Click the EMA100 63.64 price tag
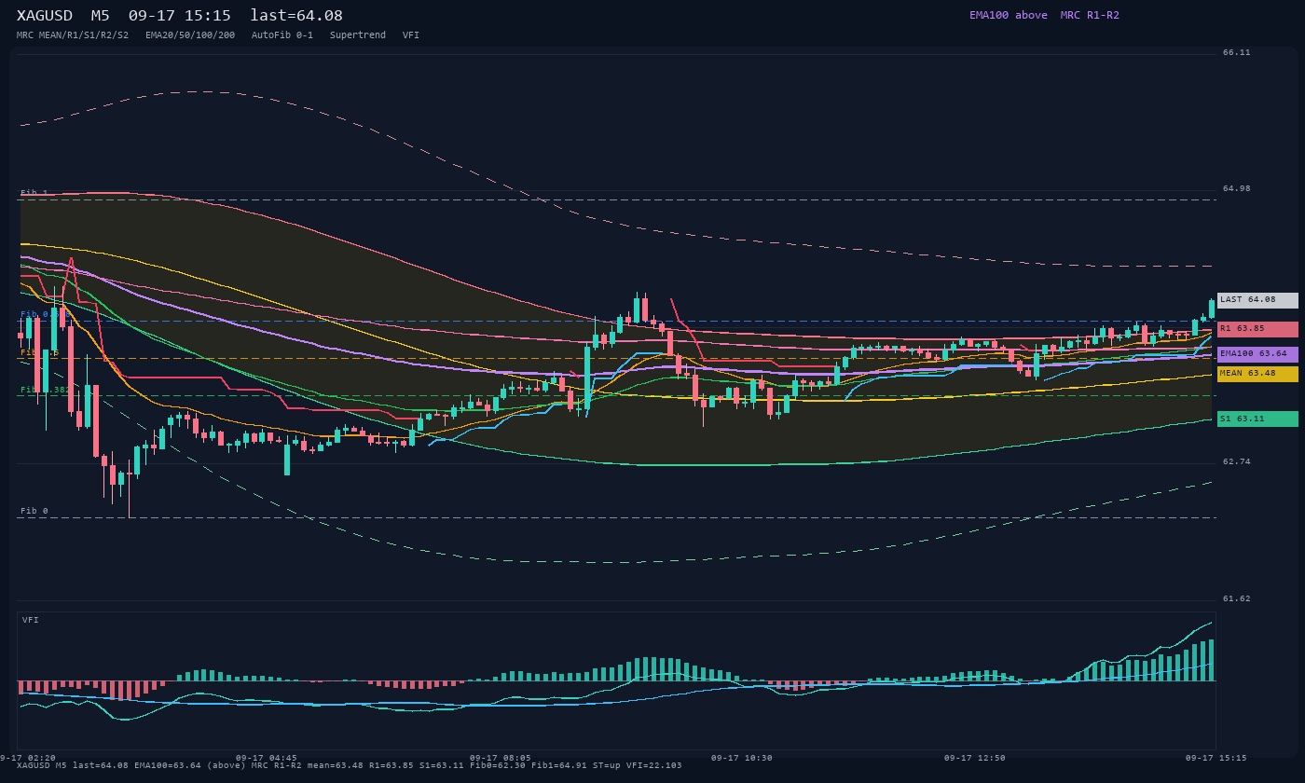This screenshot has width=1305, height=783. [1257, 354]
